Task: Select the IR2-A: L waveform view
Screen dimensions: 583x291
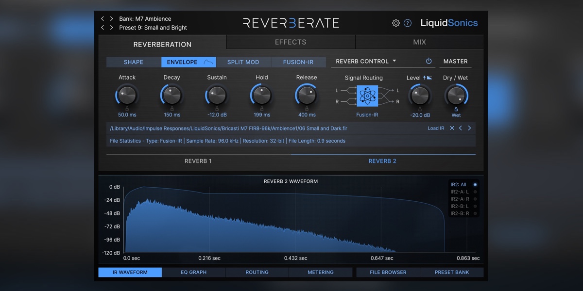Action: click(463, 192)
